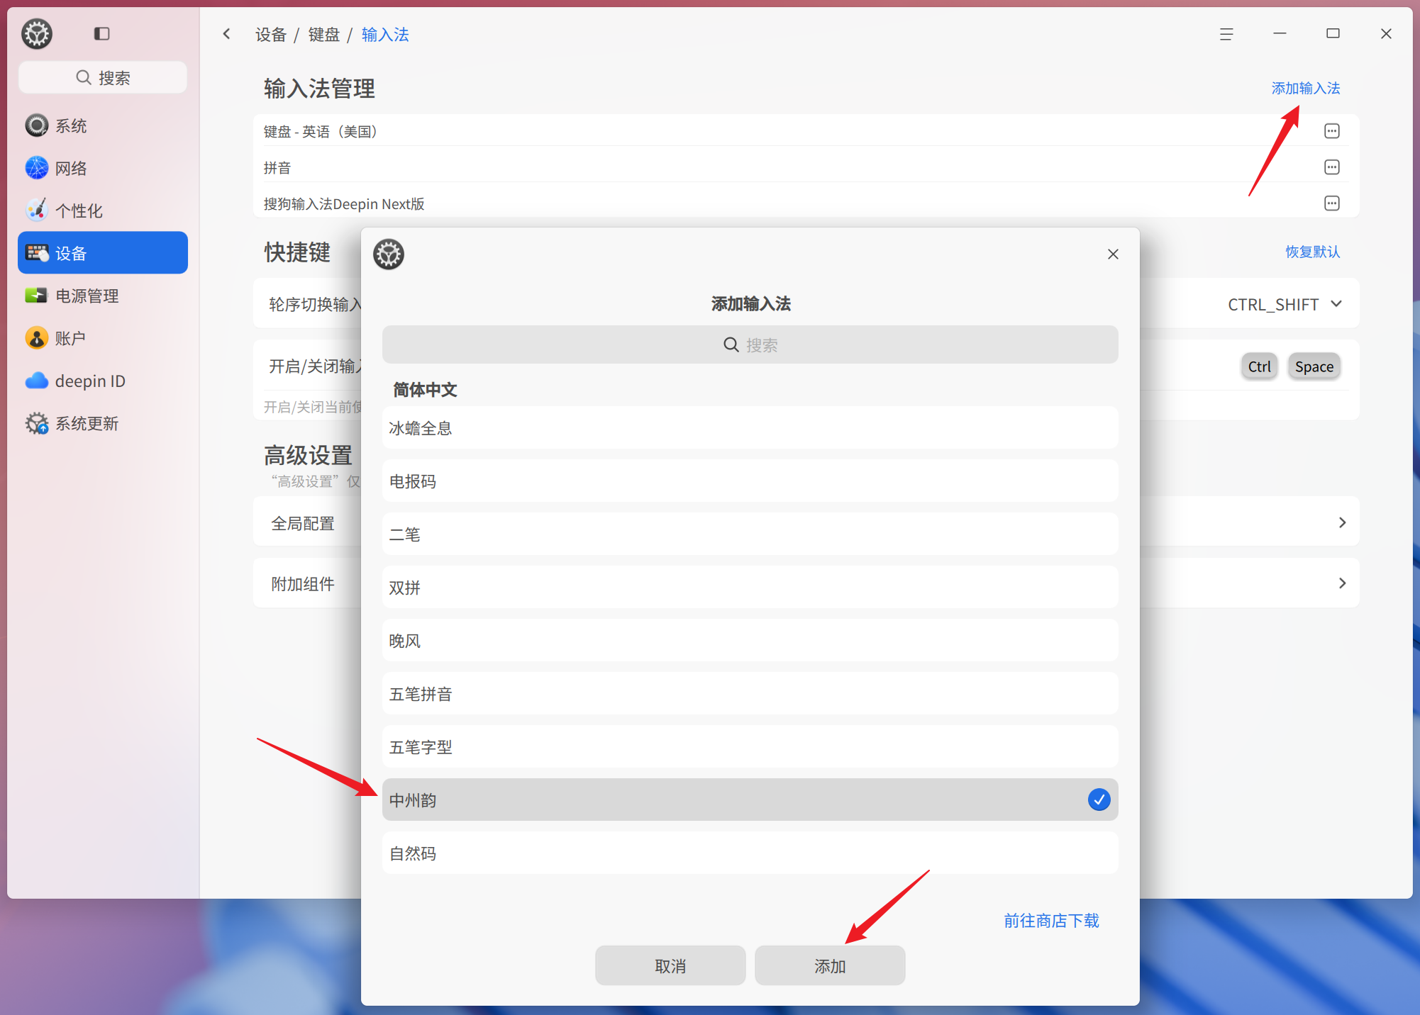This screenshot has height=1015, width=1420.
Task: Open options for 拼音 input method
Action: (x=1331, y=167)
